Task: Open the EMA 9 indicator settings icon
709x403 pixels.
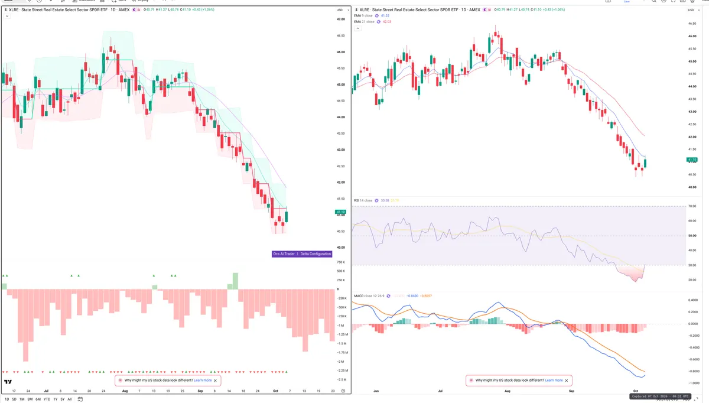Action: (x=377, y=16)
